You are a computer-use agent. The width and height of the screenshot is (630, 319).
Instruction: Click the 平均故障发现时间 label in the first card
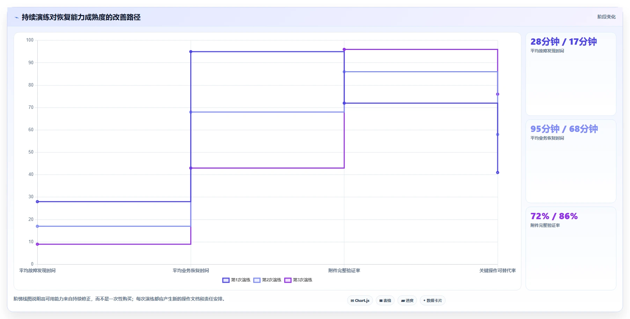click(x=547, y=51)
